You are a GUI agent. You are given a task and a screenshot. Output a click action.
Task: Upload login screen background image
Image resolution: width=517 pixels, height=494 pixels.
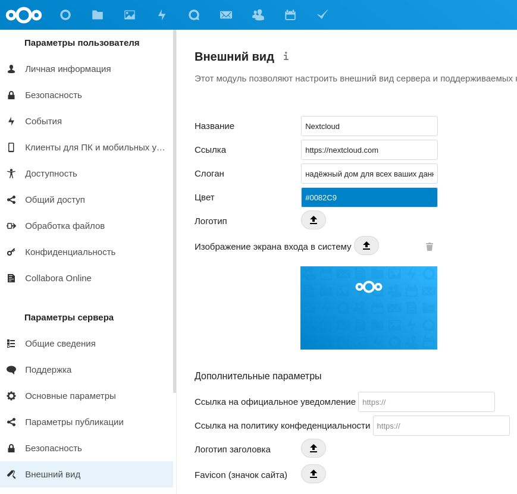pyautogui.click(x=366, y=246)
